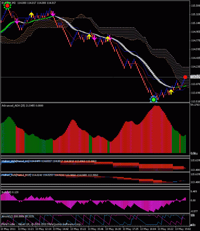
Task: Click the first magenta down arrow at chart start
Action: (17, 22)
